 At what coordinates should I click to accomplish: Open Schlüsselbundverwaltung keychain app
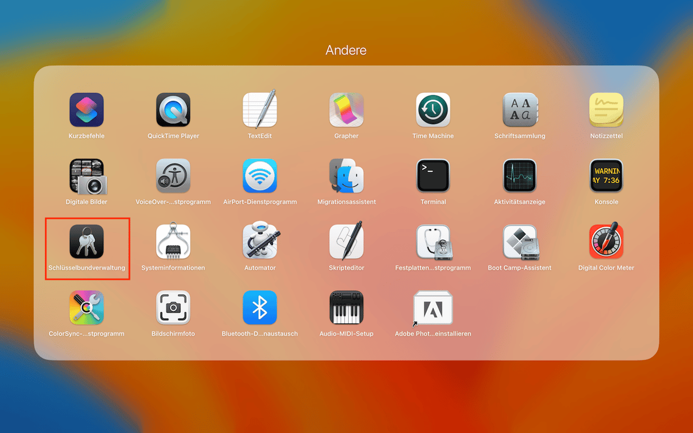pyautogui.click(x=87, y=242)
